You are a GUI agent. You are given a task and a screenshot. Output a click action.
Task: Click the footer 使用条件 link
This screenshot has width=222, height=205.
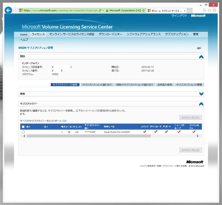click(151, 166)
